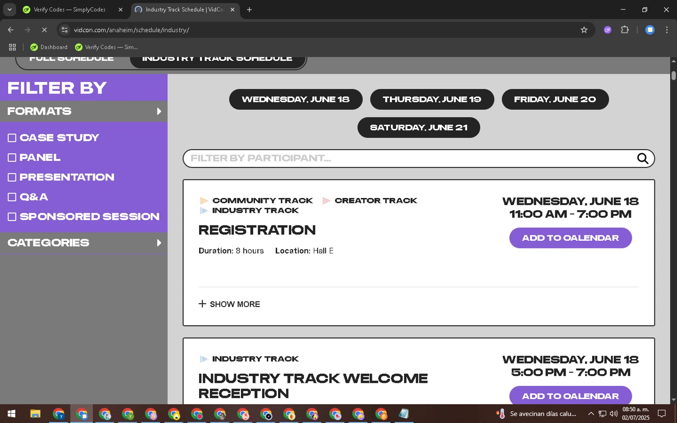Filter schedule by Friday, June 20
Image resolution: width=677 pixels, height=423 pixels.
(x=555, y=99)
